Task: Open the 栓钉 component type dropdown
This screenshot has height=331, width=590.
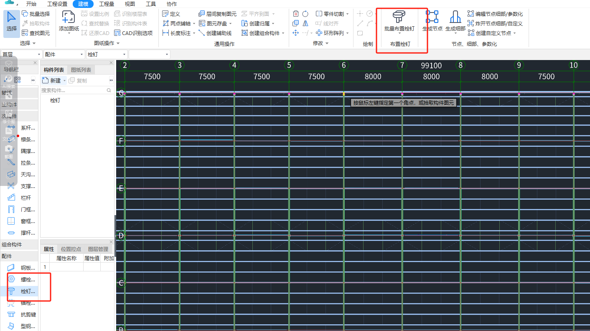Action: (x=107, y=55)
